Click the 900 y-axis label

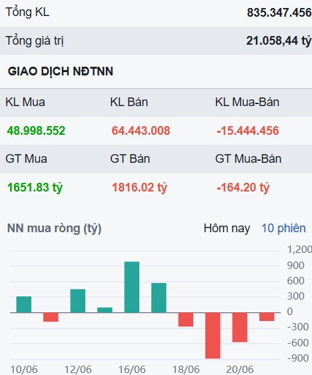(295, 266)
